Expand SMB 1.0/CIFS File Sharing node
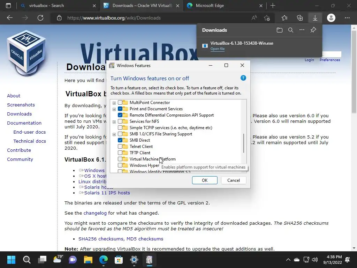The image size is (357, 268). [x=114, y=134]
